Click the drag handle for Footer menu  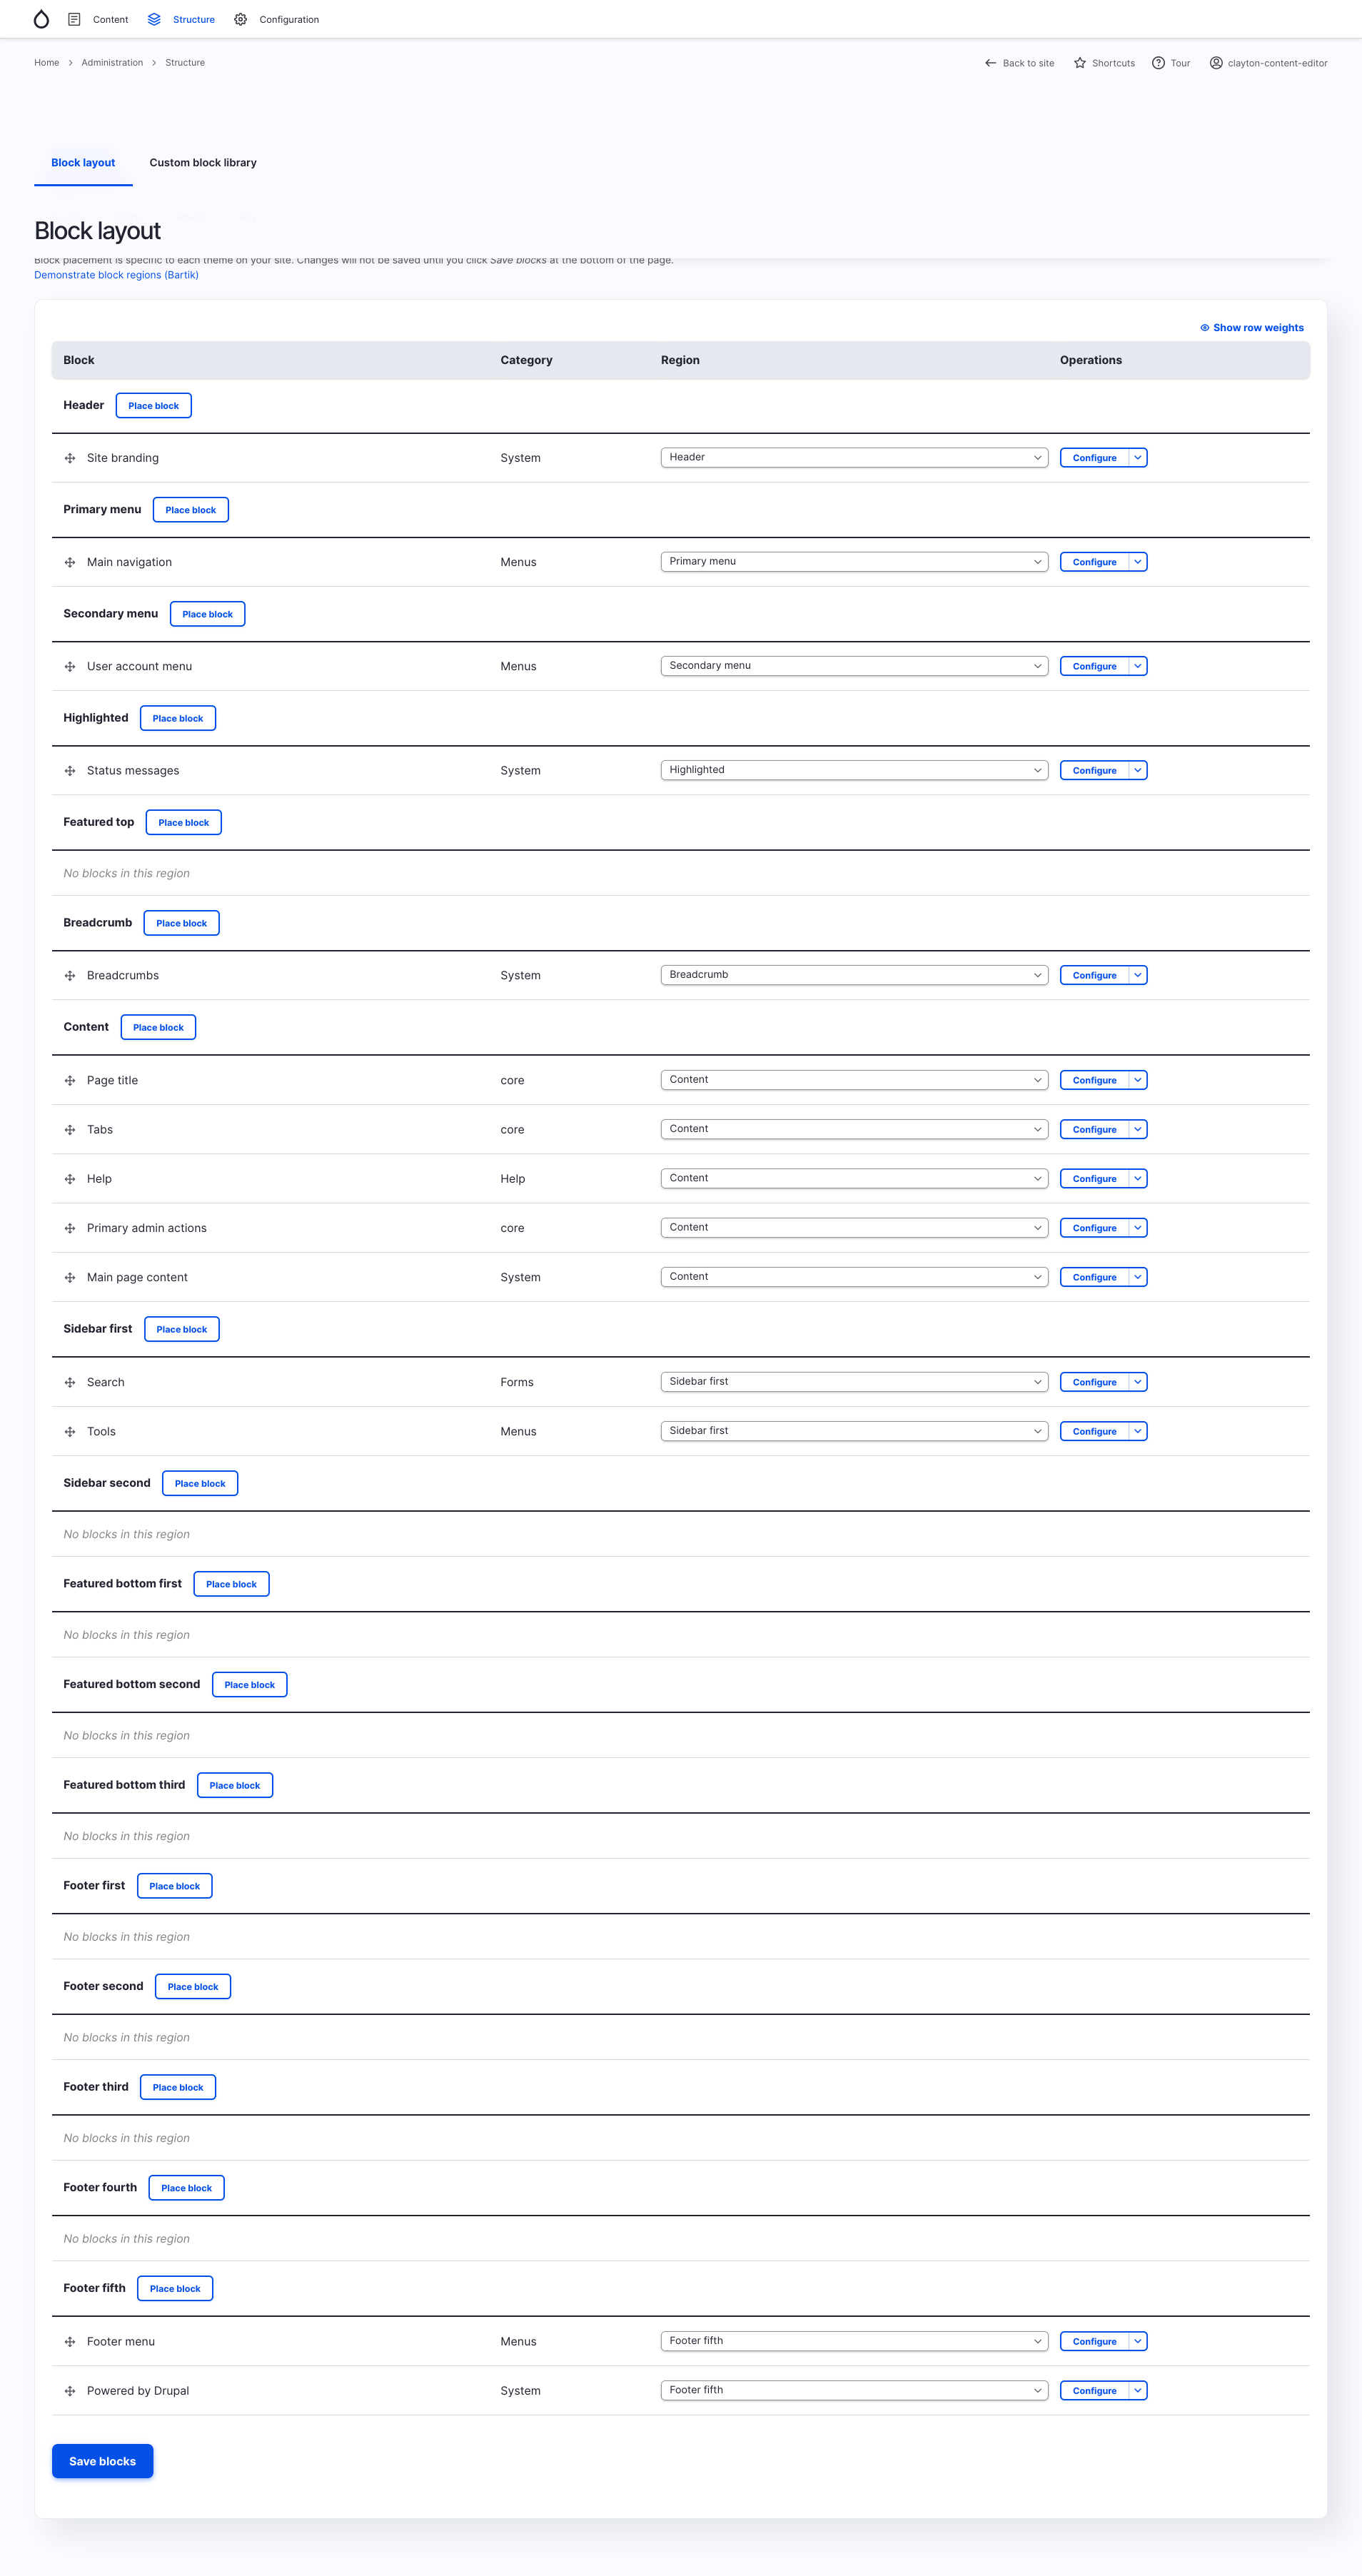click(x=70, y=2341)
